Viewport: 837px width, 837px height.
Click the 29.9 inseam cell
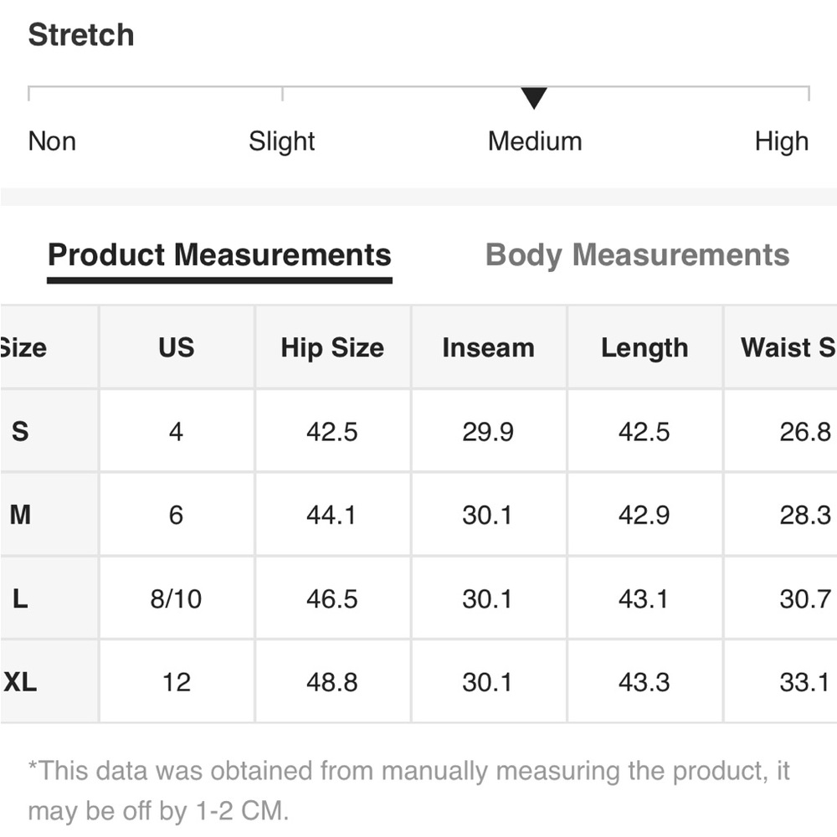tap(489, 431)
